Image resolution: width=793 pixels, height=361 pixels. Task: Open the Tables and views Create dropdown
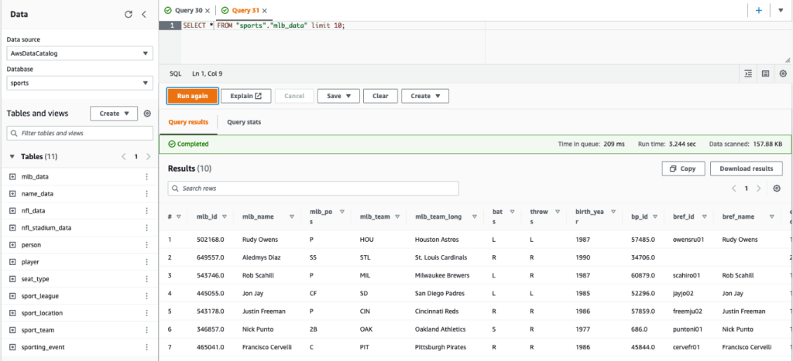pyautogui.click(x=114, y=114)
